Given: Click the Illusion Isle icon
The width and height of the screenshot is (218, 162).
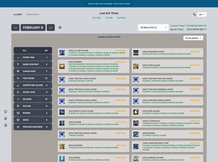Looking at the screenshot, I should [x=136, y=123].
